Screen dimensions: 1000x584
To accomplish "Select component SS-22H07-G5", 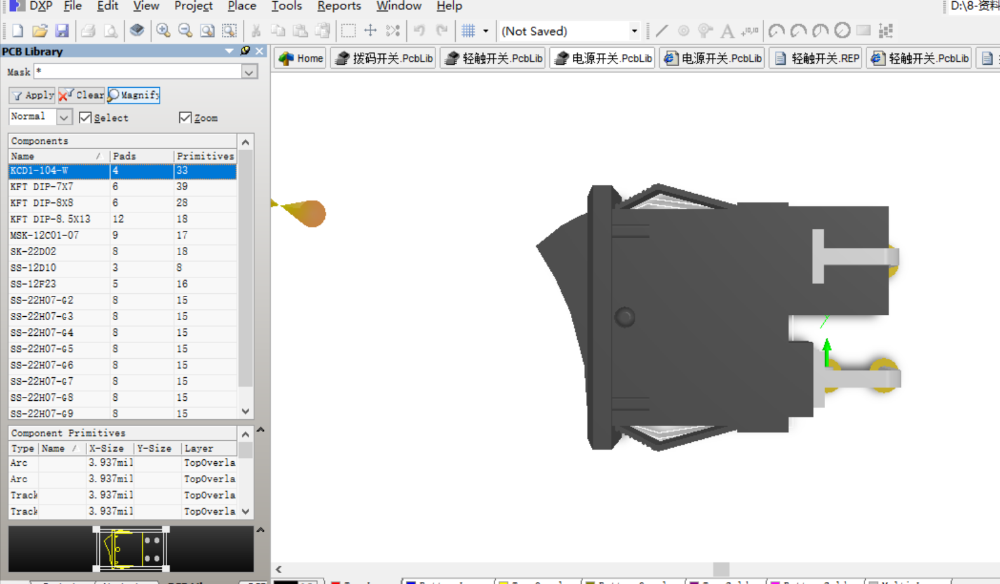I will (123, 349).
